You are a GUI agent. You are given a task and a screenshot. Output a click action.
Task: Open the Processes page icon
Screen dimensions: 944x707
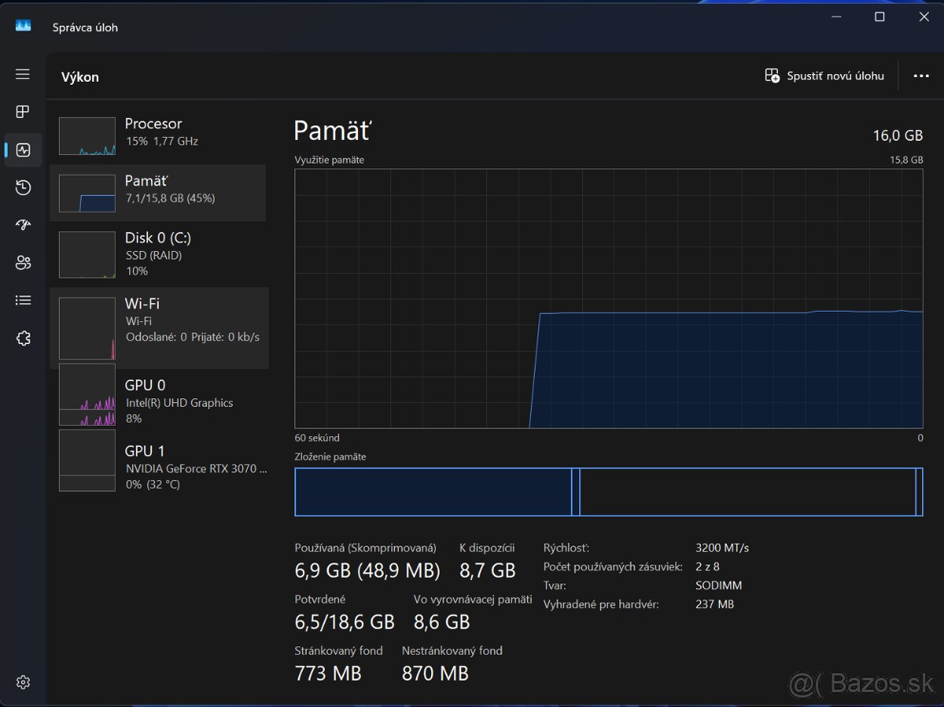point(23,112)
